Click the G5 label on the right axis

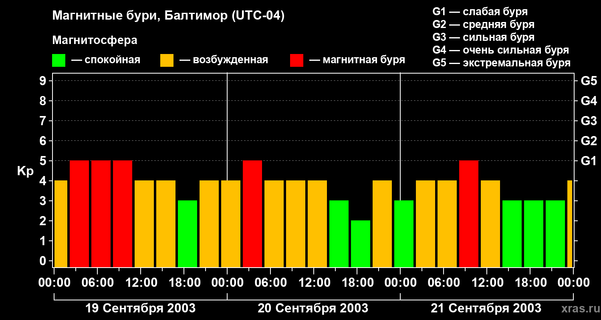click(589, 81)
